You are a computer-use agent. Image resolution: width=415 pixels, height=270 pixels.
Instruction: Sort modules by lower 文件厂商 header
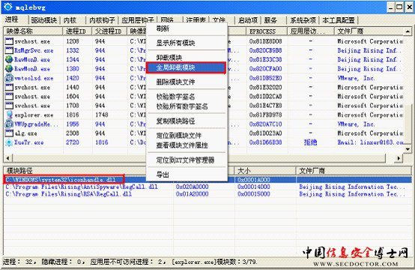(354, 171)
